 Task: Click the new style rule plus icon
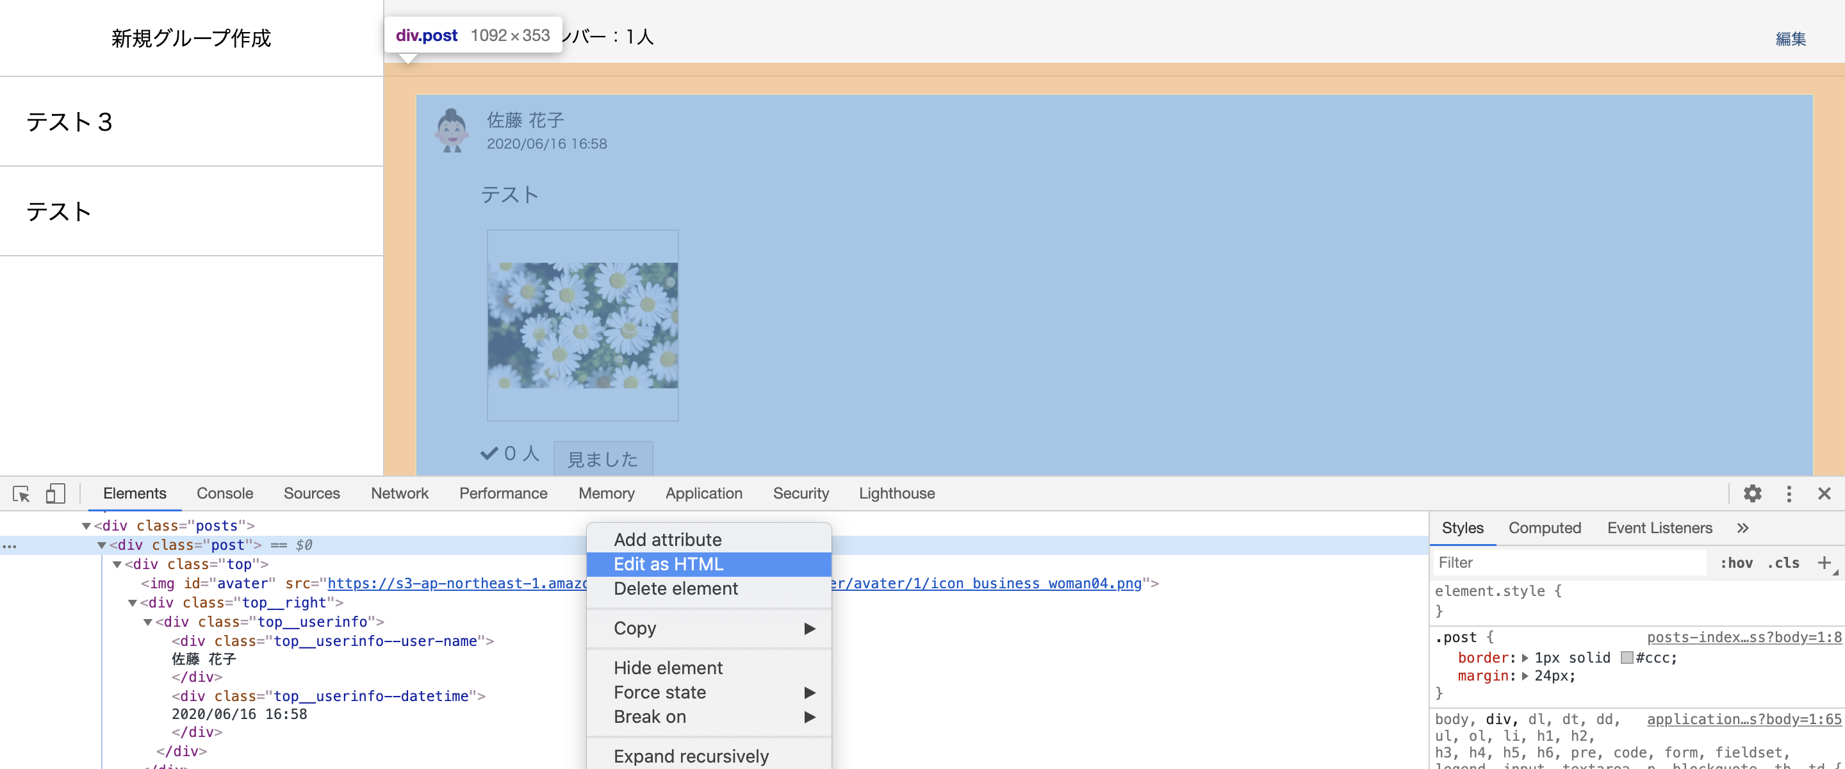point(1823,563)
